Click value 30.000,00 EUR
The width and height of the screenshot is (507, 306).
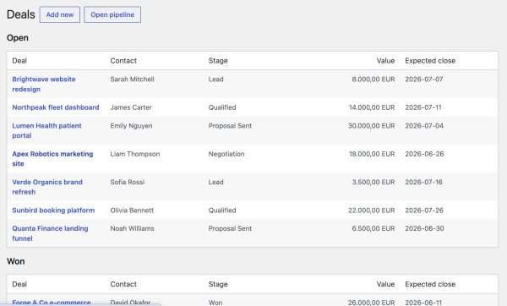coord(372,126)
